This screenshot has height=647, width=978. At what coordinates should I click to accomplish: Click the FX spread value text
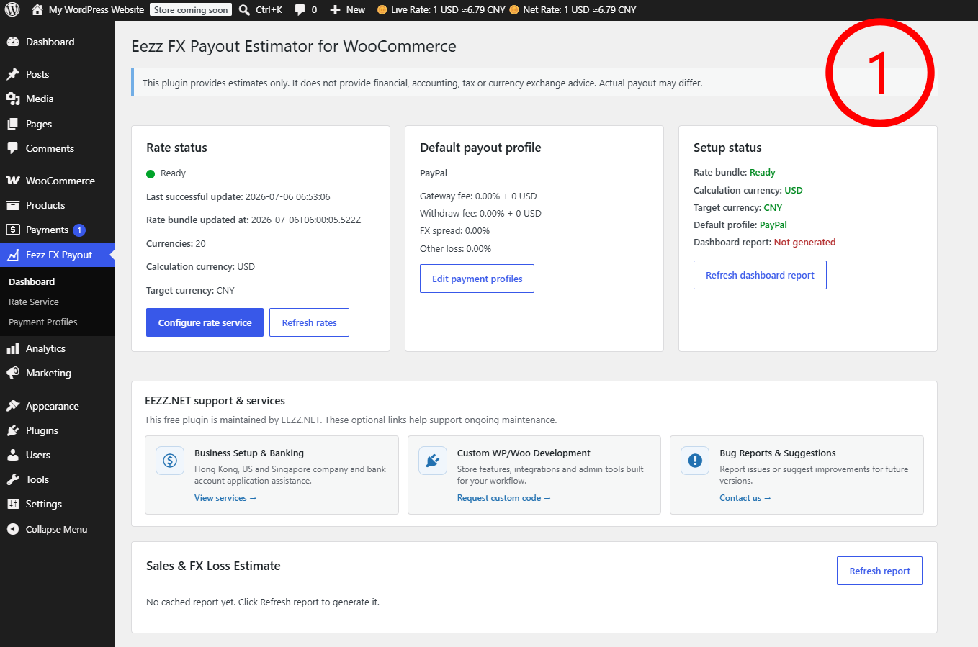tap(454, 231)
